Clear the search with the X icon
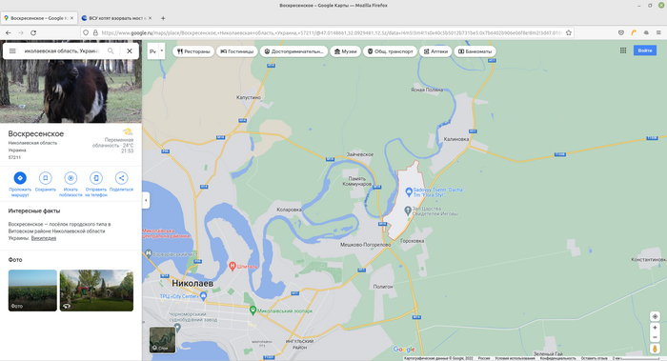This screenshot has height=361, width=667. tap(130, 51)
